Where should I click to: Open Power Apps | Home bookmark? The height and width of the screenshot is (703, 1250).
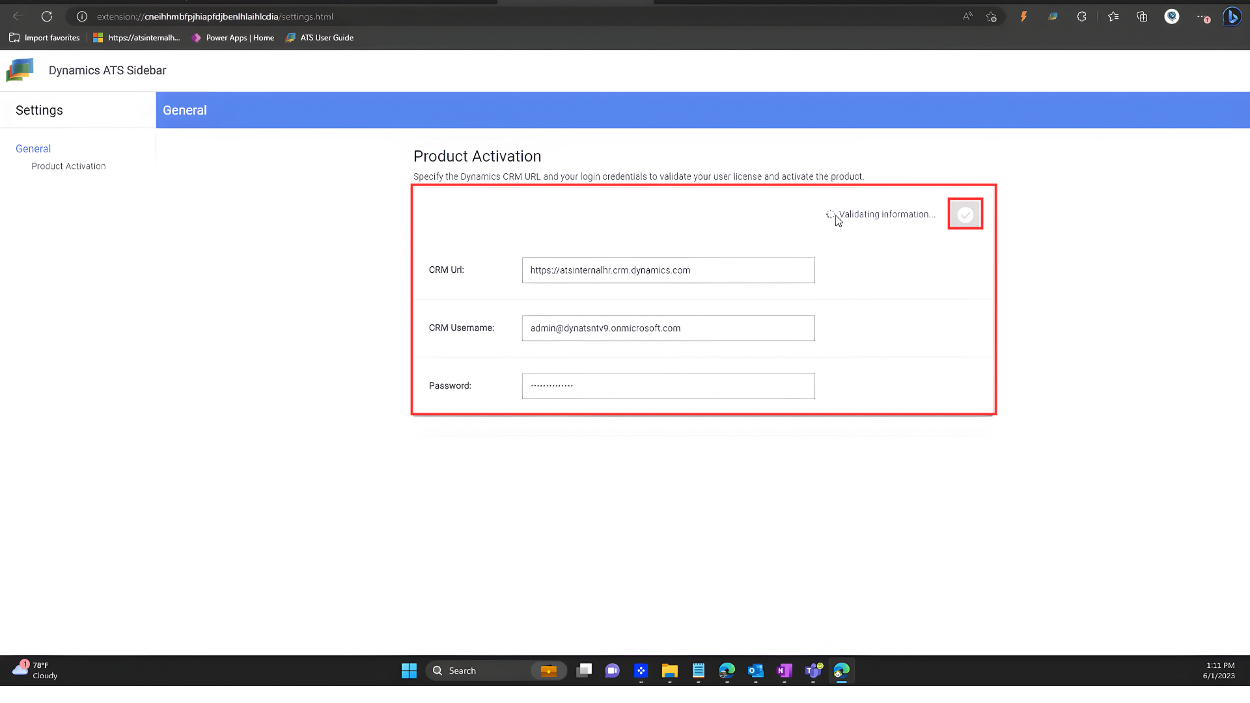point(232,38)
